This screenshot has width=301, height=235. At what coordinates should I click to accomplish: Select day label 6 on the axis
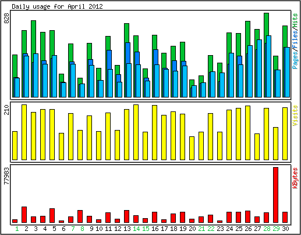pos(63,229)
